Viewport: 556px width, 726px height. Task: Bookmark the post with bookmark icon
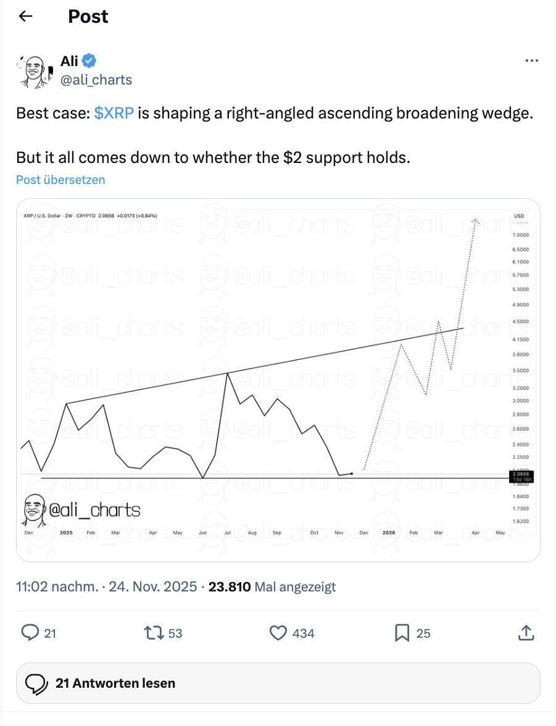tap(402, 633)
